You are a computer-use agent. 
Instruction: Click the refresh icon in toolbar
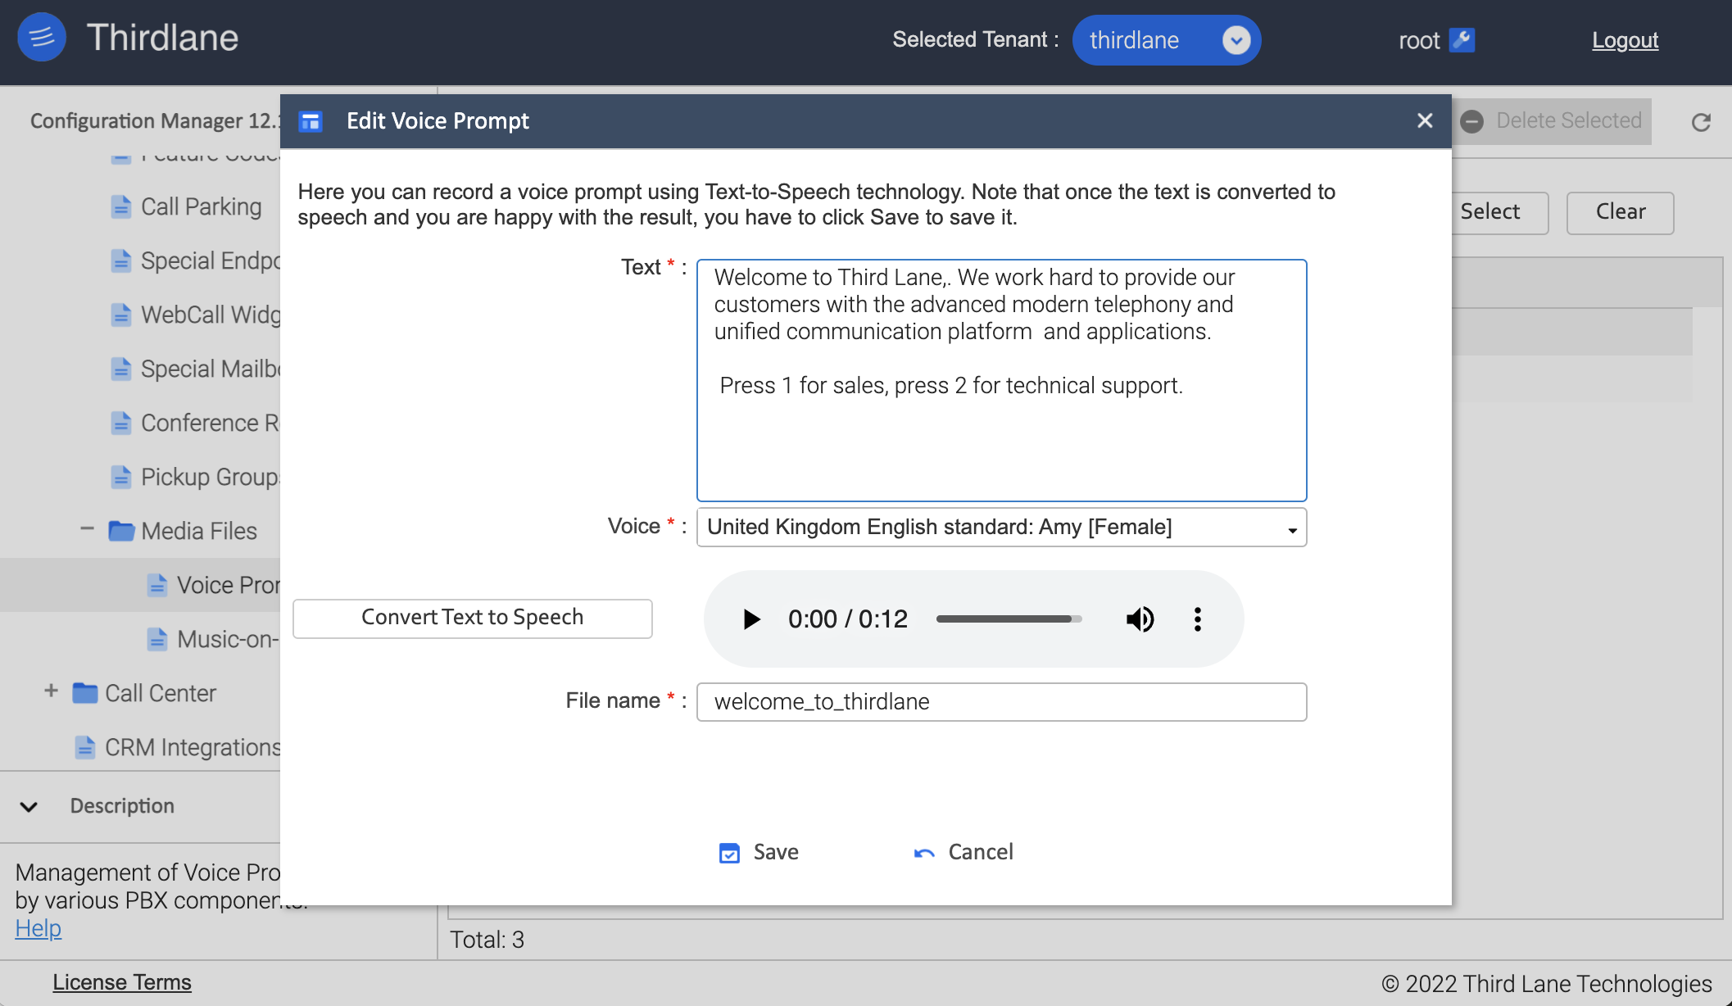1701,122
